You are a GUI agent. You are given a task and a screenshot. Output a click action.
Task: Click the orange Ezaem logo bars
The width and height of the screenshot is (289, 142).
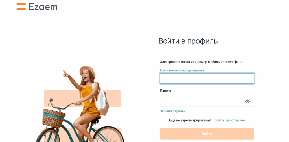tap(21, 6)
